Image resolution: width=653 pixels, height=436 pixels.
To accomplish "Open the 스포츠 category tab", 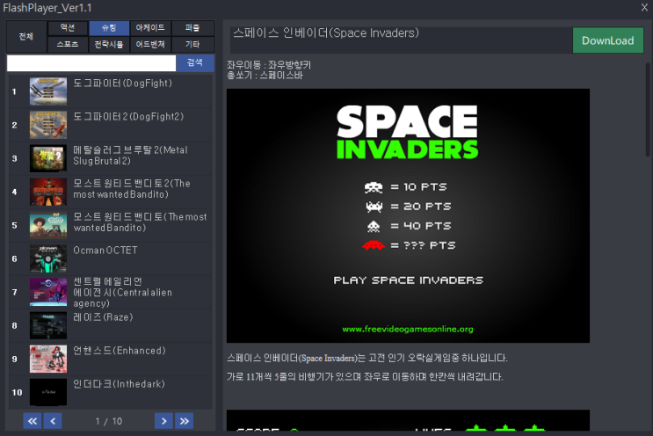I will pos(68,44).
